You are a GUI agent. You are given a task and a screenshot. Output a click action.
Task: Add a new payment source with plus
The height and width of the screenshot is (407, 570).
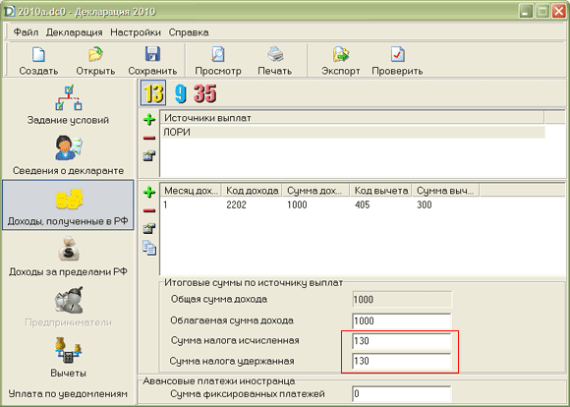click(x=149, y=119)
